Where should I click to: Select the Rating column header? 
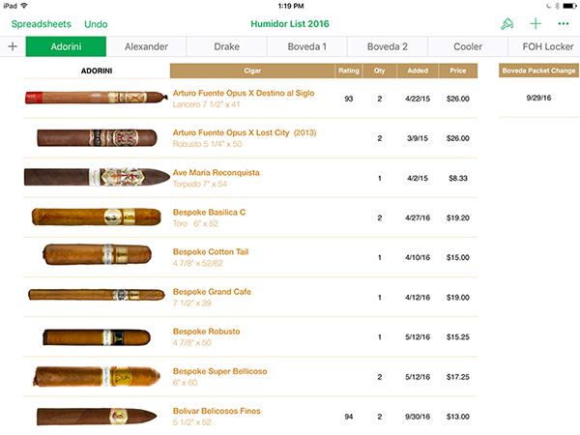coord(349,71)
